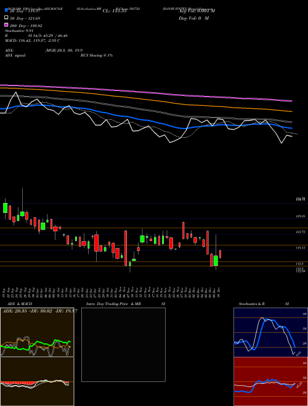The image size is (308, 406).
Task: Click the first green candlestick at 19 Sep
Action: pos(5,208)
